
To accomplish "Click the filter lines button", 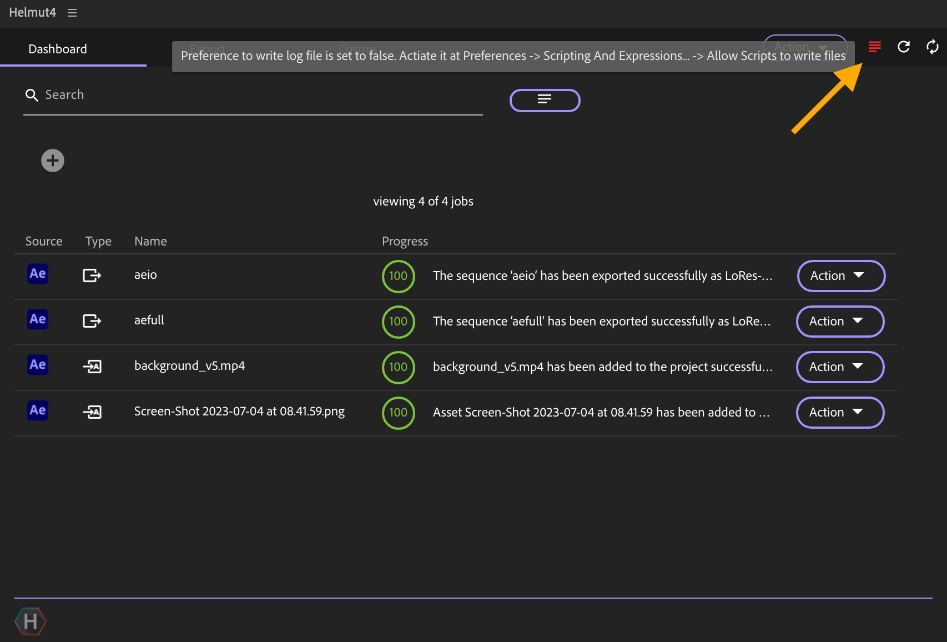I will point(545,101).
